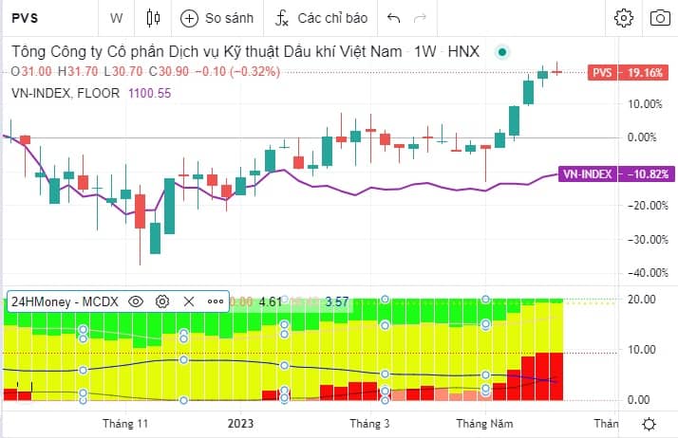This screenshot has width=678, height=438.
Task: Click the -30.00% price scale label
Action: pyautogui.click(x=648, y=239)
